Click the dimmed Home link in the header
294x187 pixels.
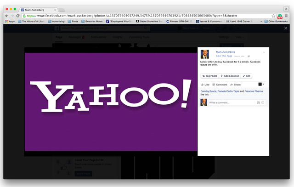point(206,28)
